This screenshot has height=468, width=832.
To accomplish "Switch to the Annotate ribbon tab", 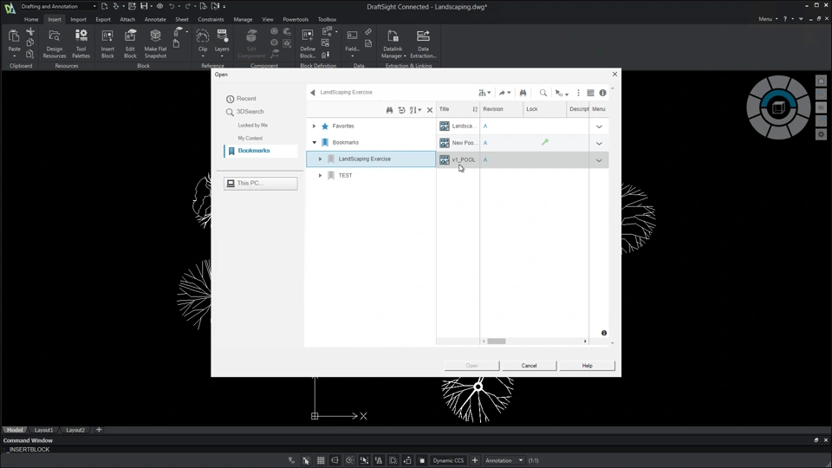I will [155, 19].
